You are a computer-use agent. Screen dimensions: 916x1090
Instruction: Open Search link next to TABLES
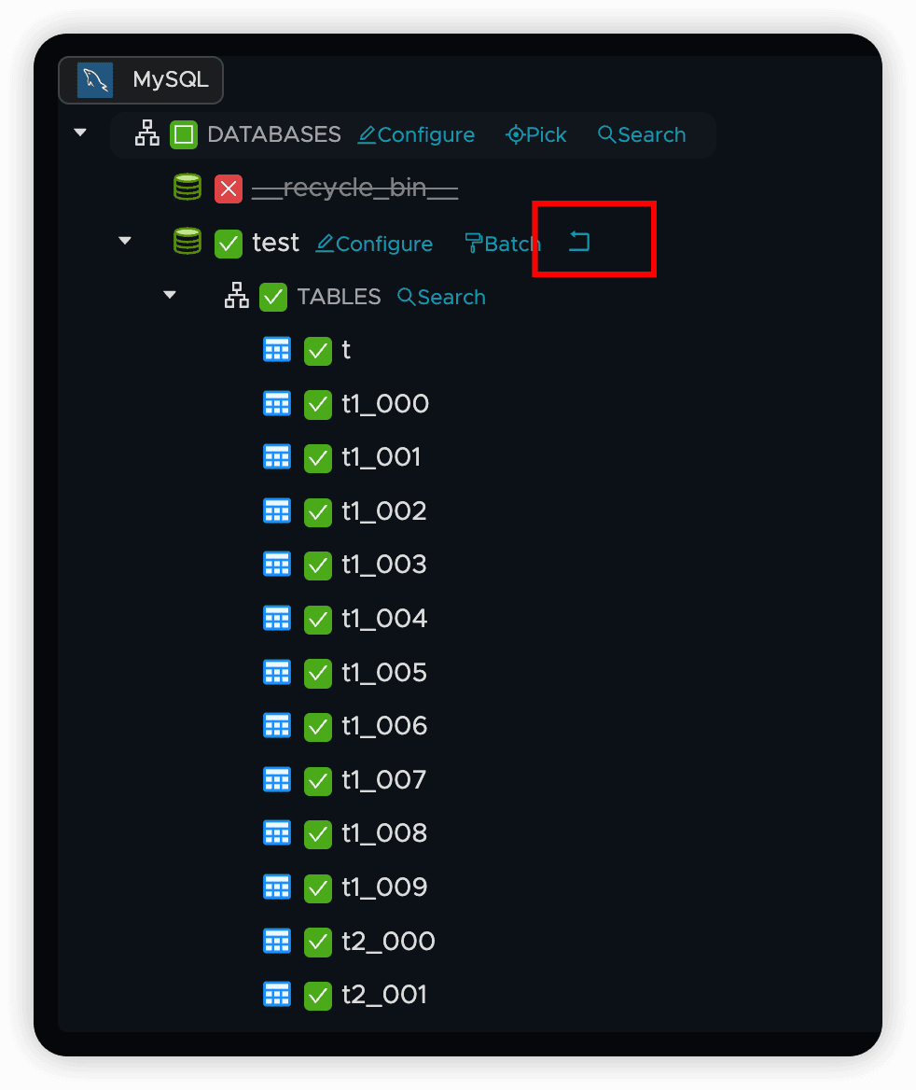coord(441,298)
